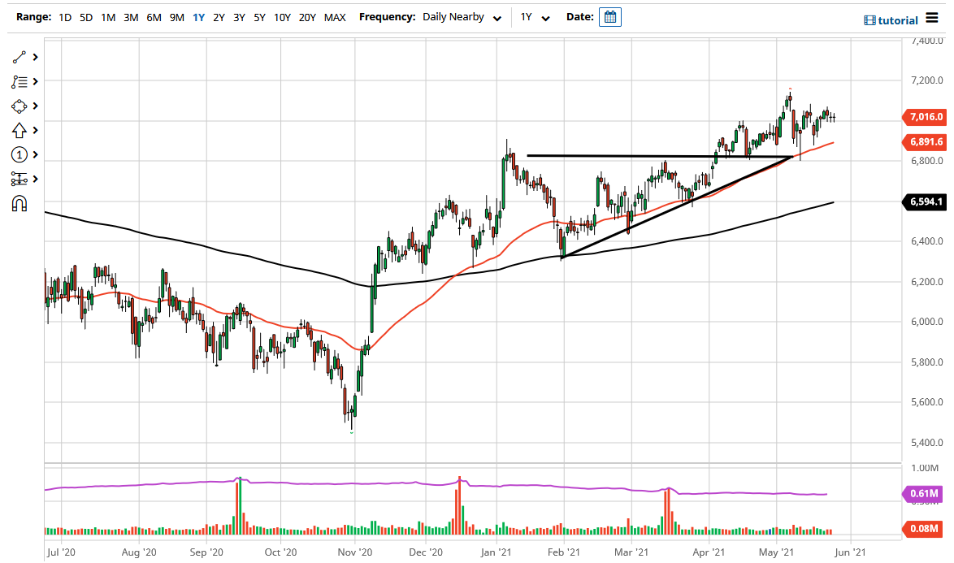
Task: Enable the 1Y range highlight
Action: pos(198,16)
